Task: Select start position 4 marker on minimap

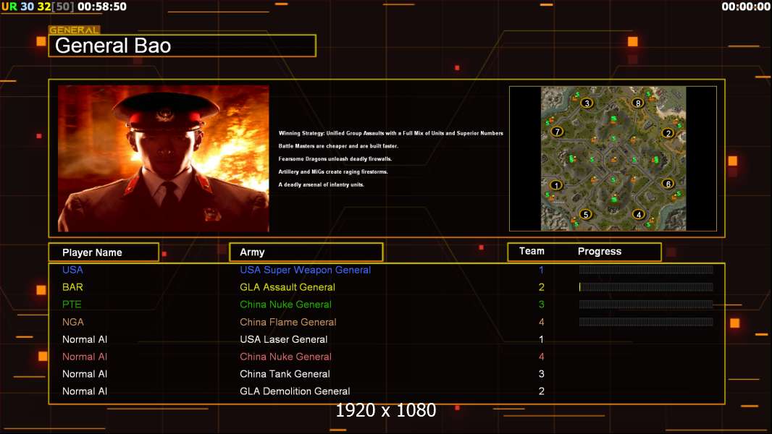Action: click(638, 214)
